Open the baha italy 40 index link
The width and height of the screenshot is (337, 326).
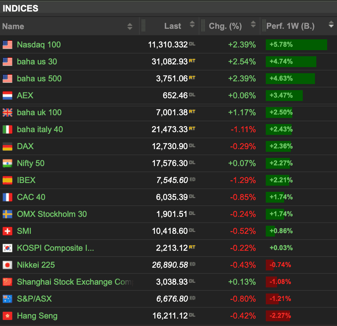click(40, 129)
